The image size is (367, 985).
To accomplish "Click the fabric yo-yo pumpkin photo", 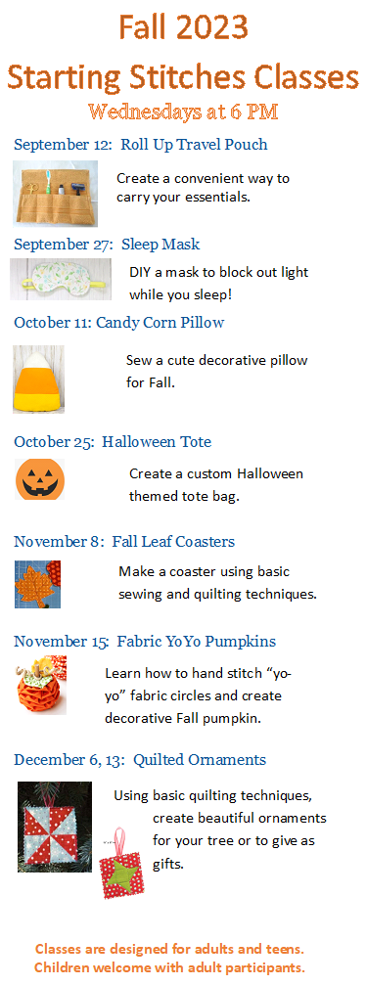I will (x=40, y=686).
